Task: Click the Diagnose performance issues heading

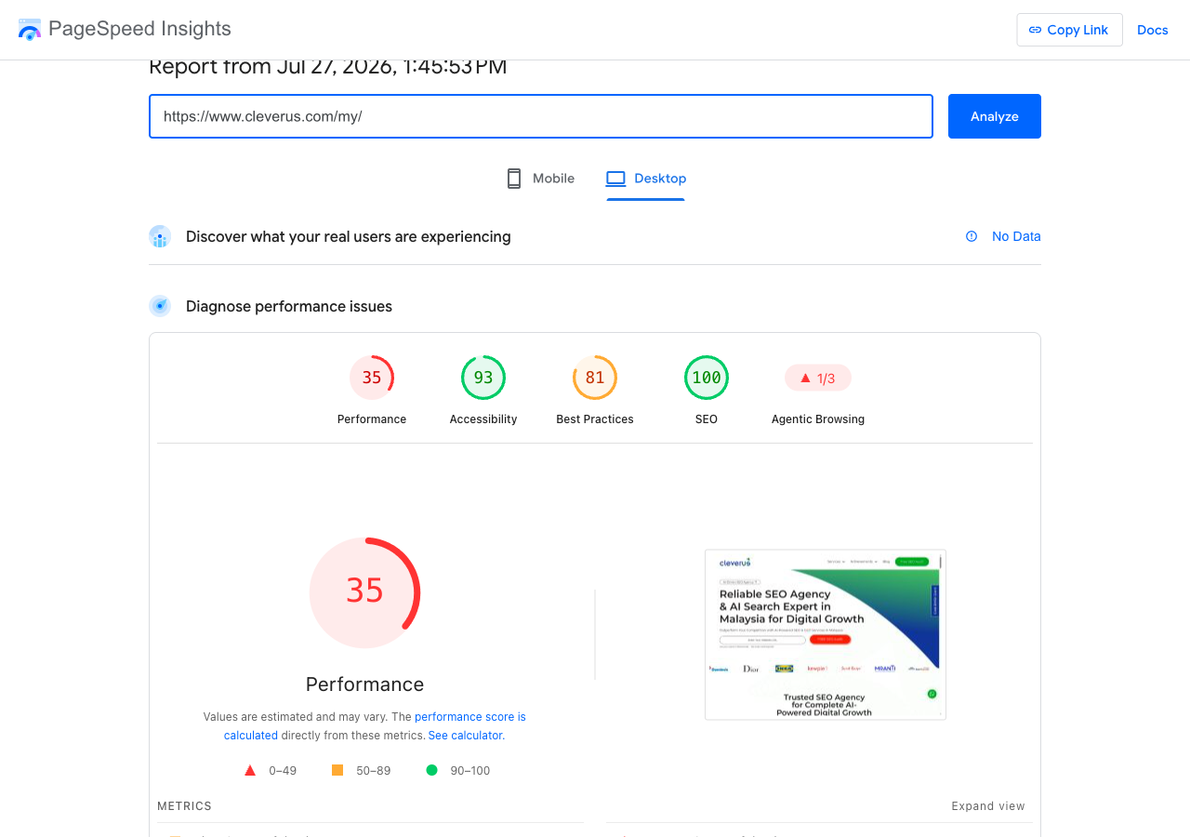Action: pyautogui.click(x=289, y=307)
